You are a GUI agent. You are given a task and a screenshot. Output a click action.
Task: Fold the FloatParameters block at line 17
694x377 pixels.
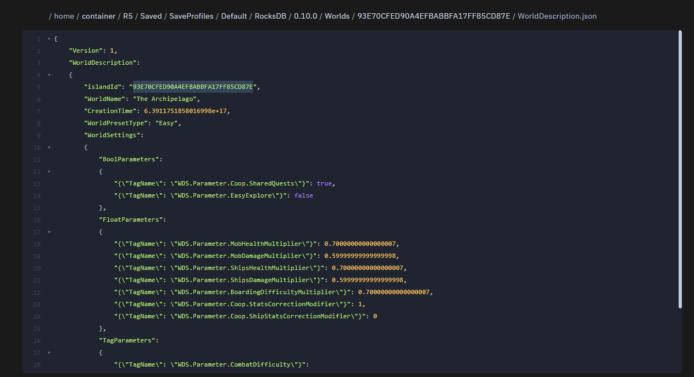(x=49, y=232)
